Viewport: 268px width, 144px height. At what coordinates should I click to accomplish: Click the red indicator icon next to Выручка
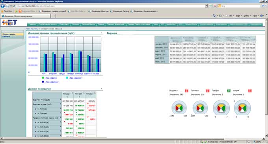186,90
